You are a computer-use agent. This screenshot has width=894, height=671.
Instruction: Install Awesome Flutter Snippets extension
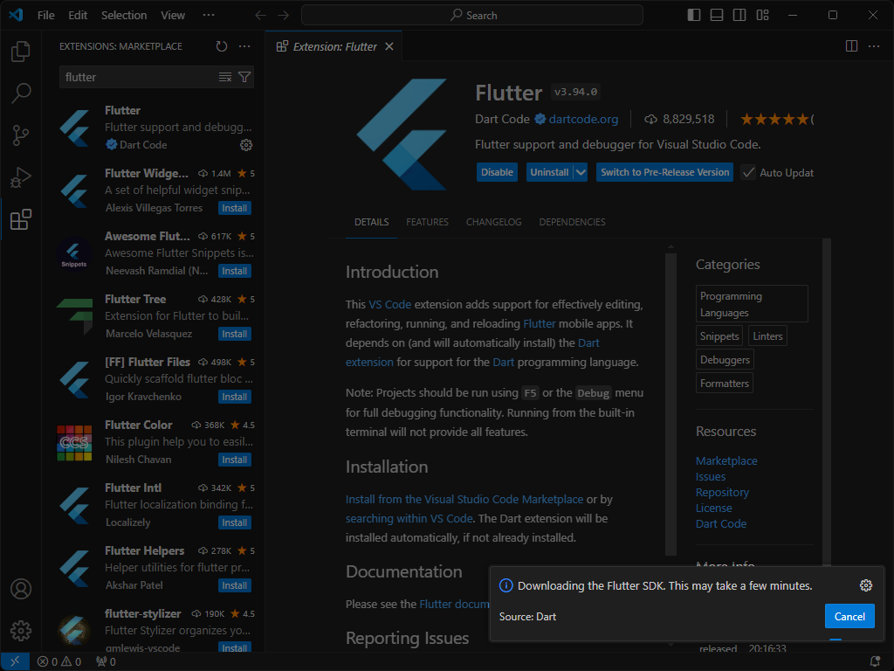click(x=234, y=271)
